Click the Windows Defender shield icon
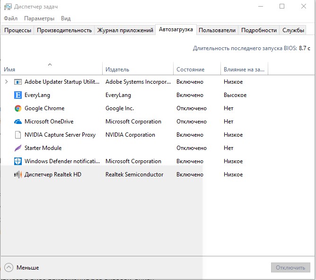This screenshot has width=316, height=280. tap(18, 161)
